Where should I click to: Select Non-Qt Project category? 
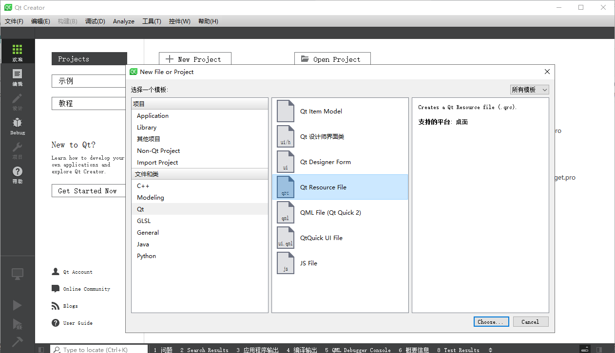[200, 151]
